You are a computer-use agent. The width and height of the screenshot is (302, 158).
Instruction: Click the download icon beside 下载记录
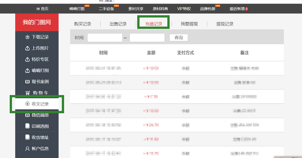pyautogui.click(x=28, y=37)
